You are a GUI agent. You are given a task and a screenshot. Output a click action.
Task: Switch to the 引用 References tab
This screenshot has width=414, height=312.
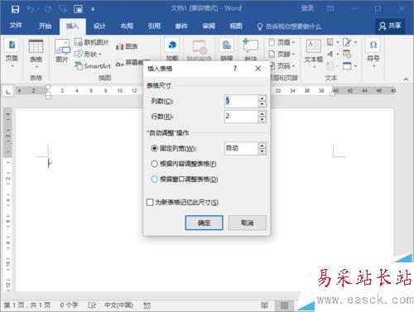click(x=154, y=26)
